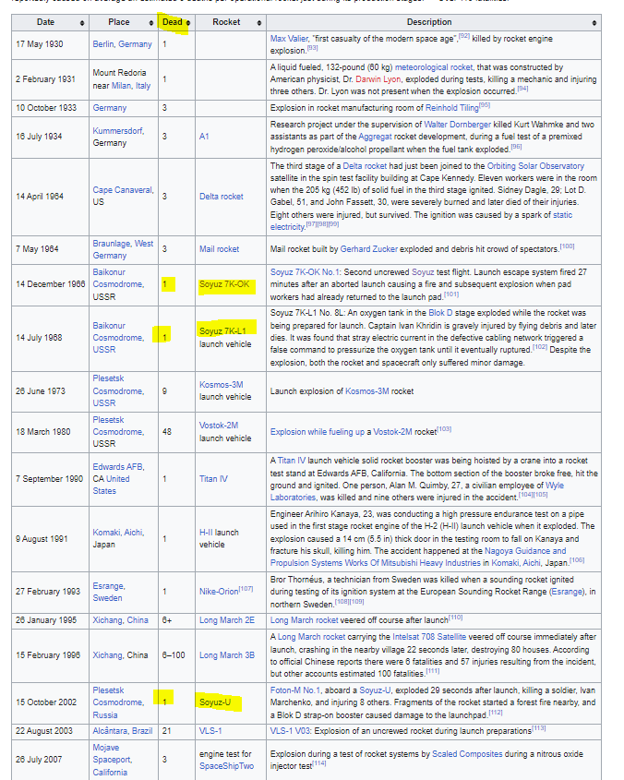Select the 22 August 2003 date cell
Screen dimensions: 624x780
coord(50,731)
